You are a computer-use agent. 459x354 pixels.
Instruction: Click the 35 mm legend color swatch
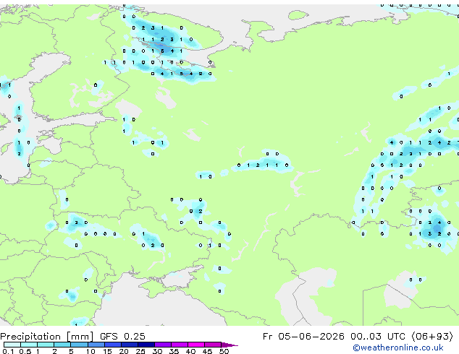[x=180, y=345]
